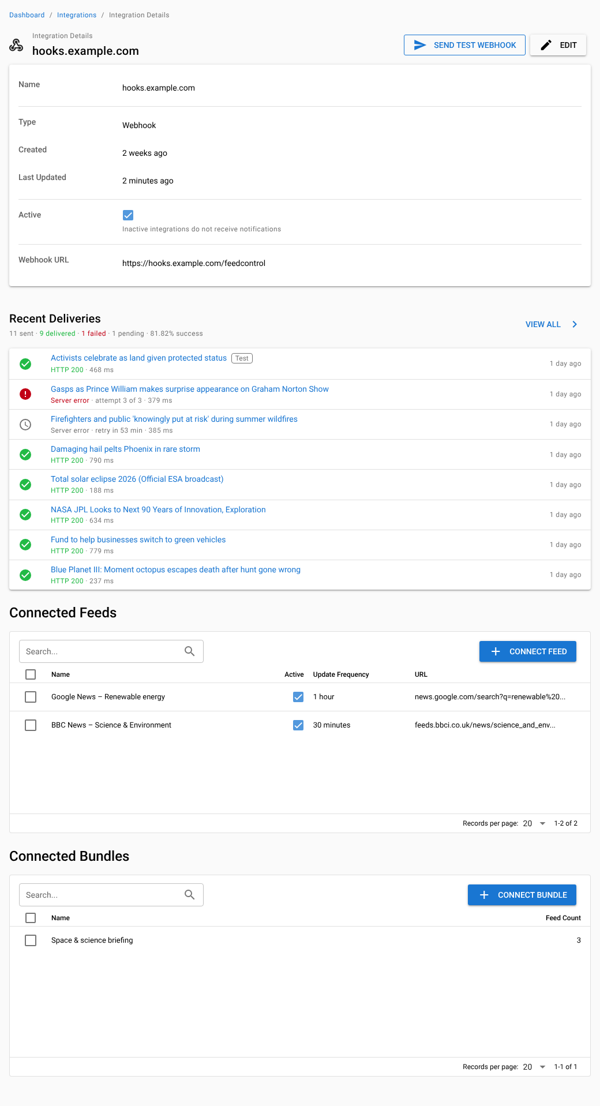Screen dimensions: 600x1106
Task: Select the Google News – Renewable energy row checkbox
Action: [x=31, y=697]
